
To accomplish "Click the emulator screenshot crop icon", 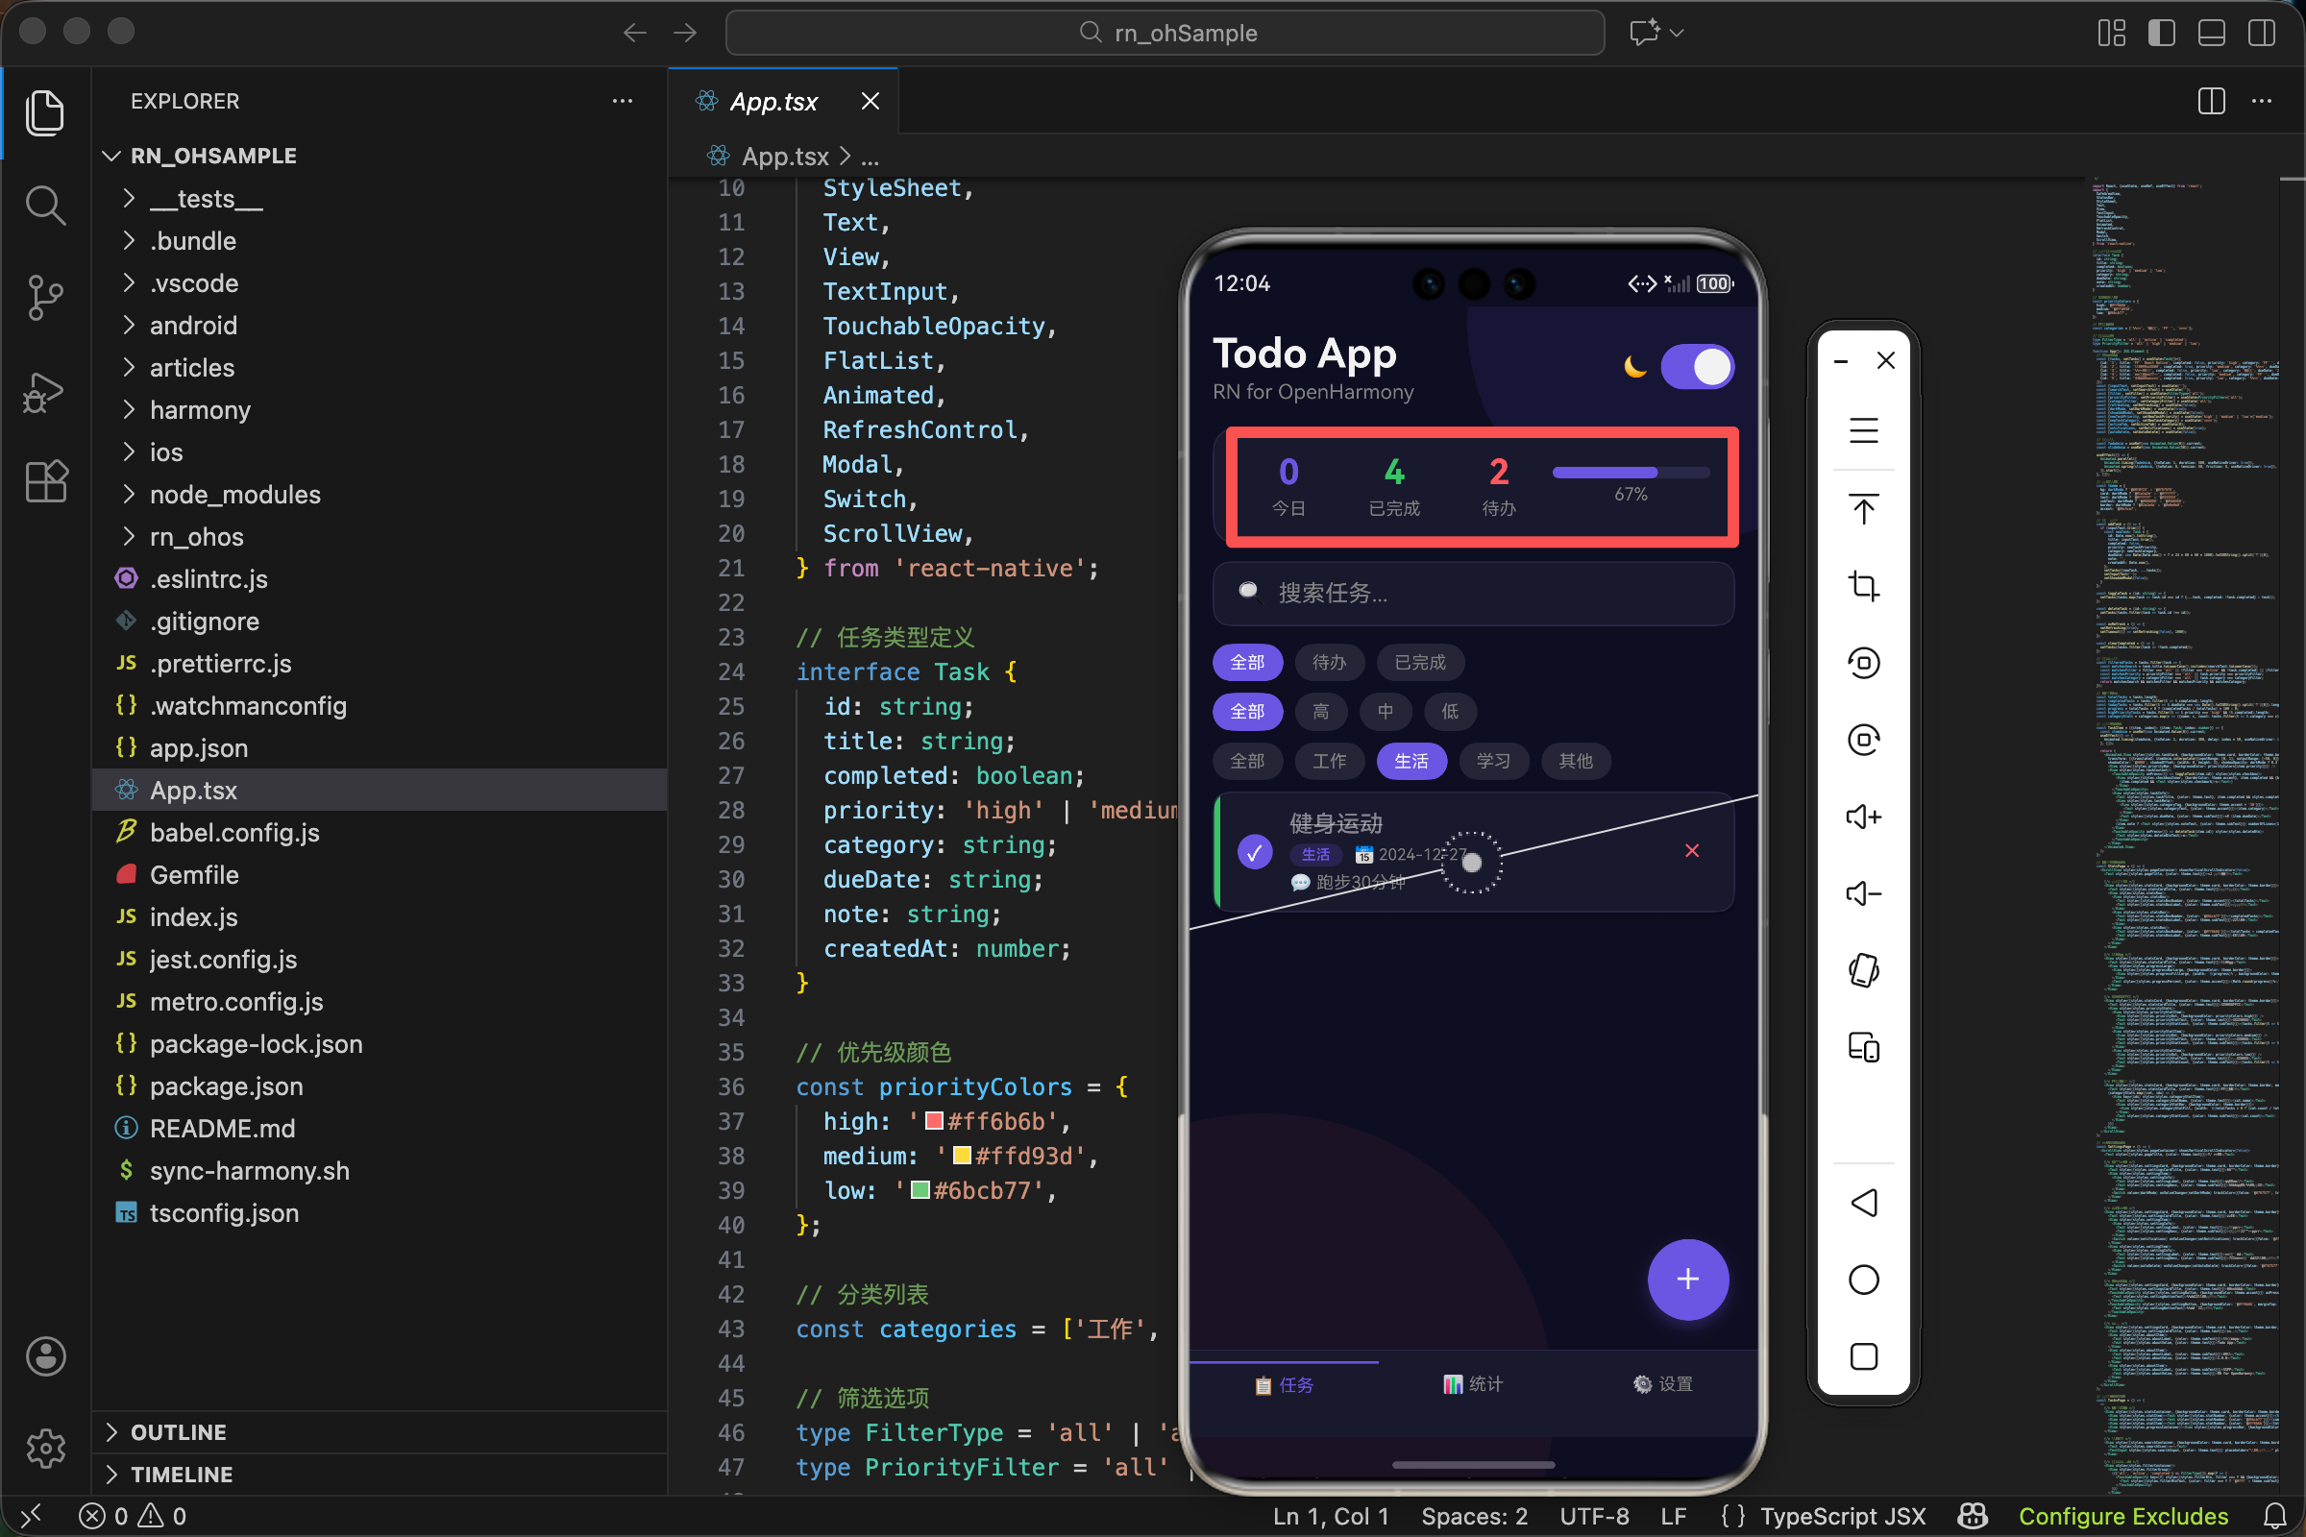I will point(1863,586).
